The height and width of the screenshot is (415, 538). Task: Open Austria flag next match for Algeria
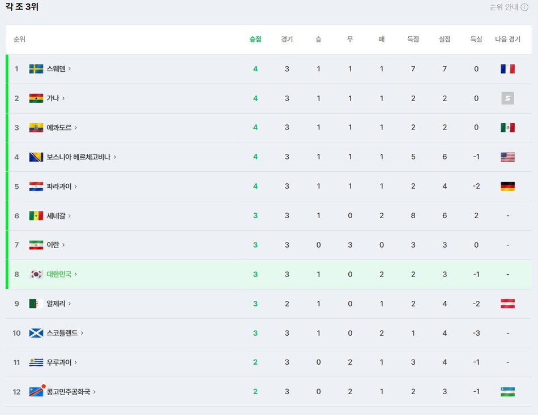pos(507,304)
